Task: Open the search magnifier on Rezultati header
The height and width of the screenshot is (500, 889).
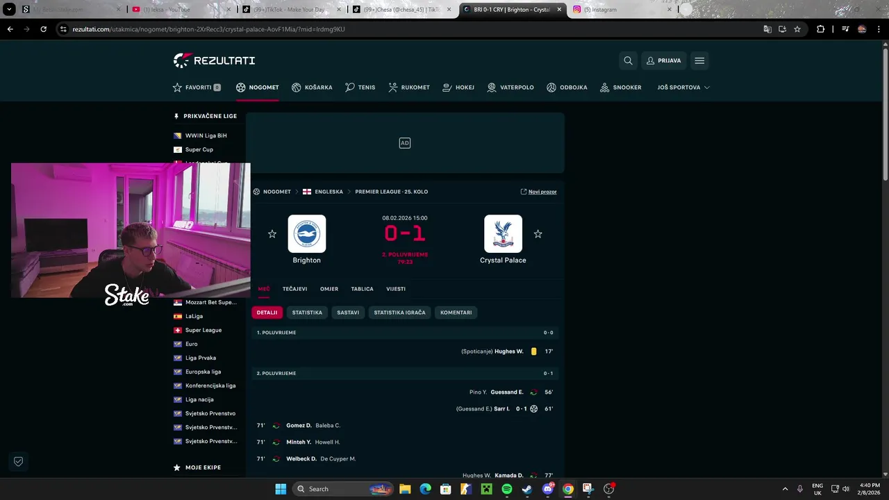Action: click(628, 60)
